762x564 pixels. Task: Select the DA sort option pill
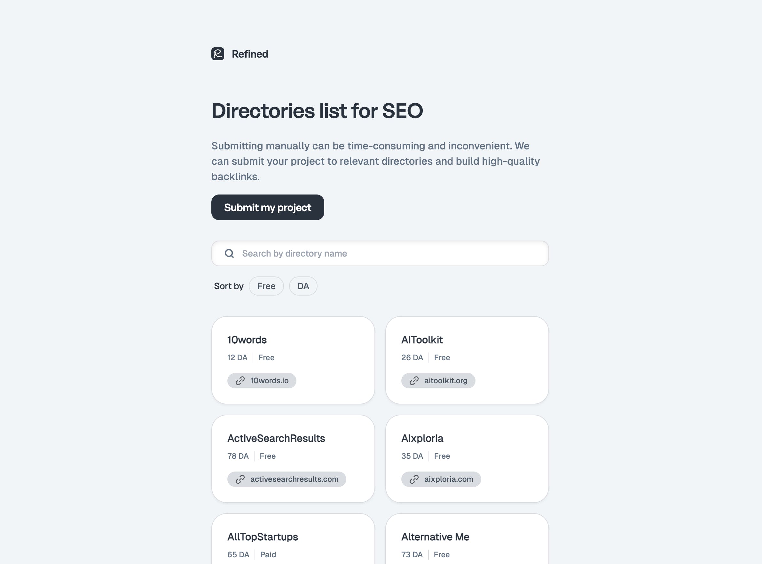pos(302,286)
